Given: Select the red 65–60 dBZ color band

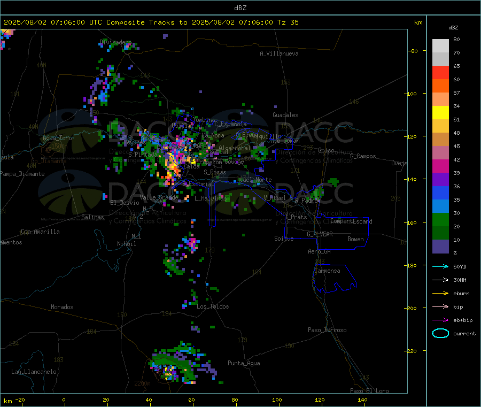Looking at the screenshot, I should (440, 72).
